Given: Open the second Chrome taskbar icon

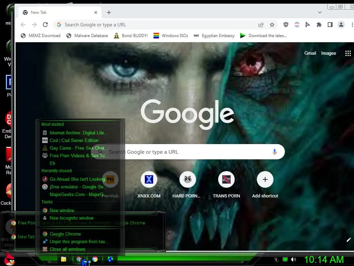Looking at the screenshot, I should tap(95, 259).
